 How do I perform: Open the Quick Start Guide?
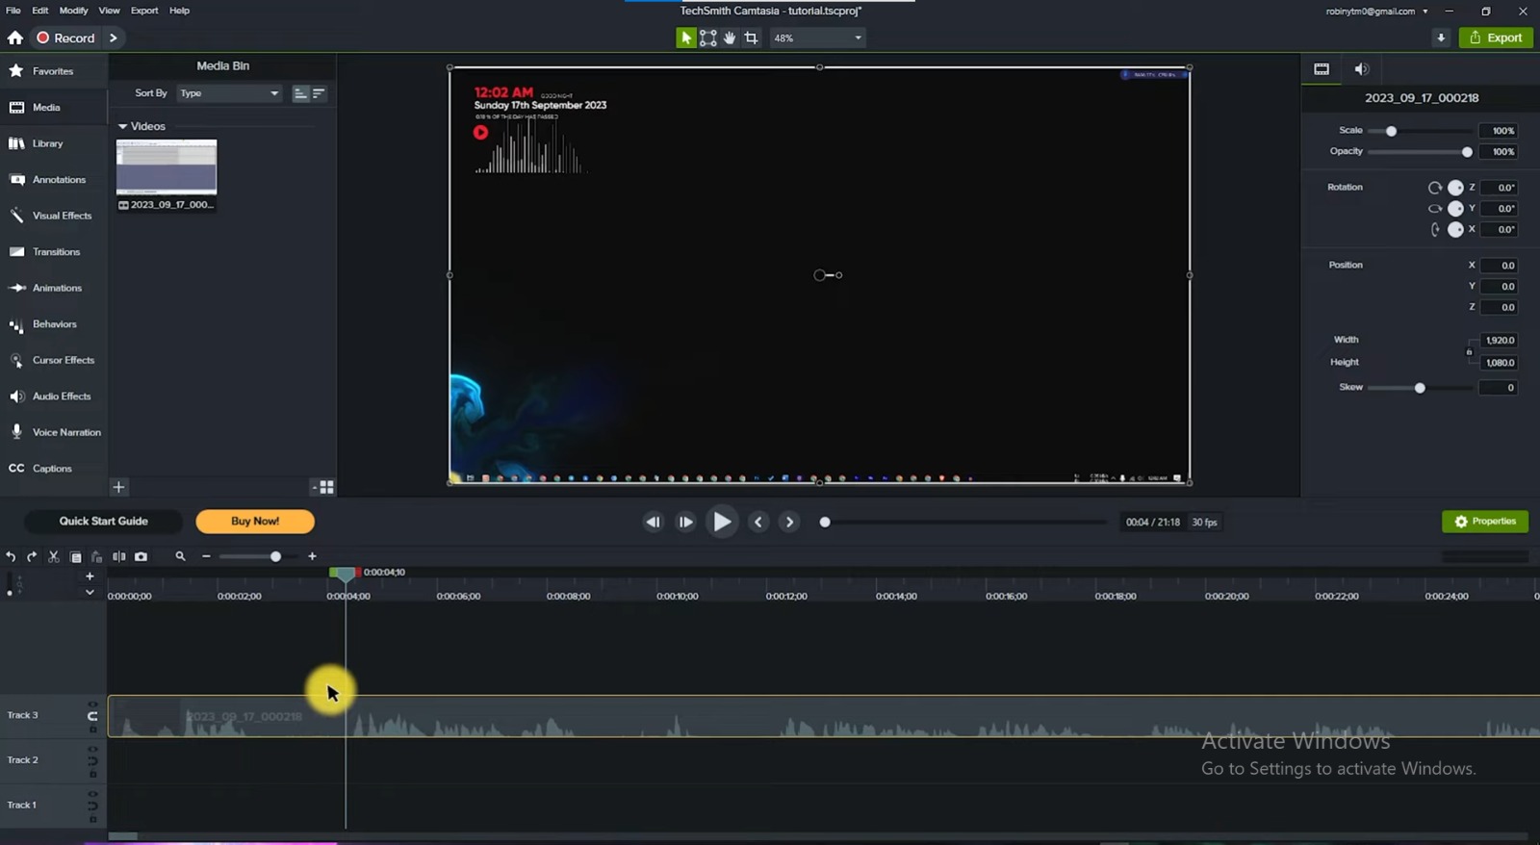coord(103,522)
